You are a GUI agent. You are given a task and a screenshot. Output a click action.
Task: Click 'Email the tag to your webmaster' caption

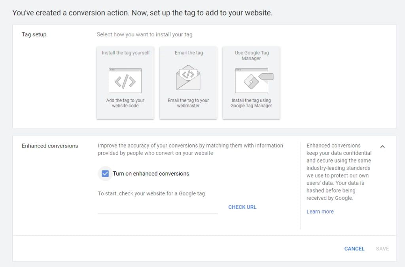[x=188, y=103]
